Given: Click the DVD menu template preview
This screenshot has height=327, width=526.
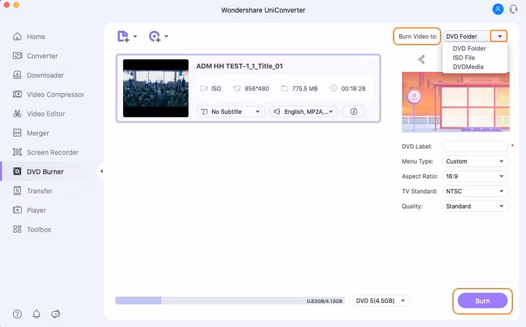Looking at the screenshot, I should (455, 102).
